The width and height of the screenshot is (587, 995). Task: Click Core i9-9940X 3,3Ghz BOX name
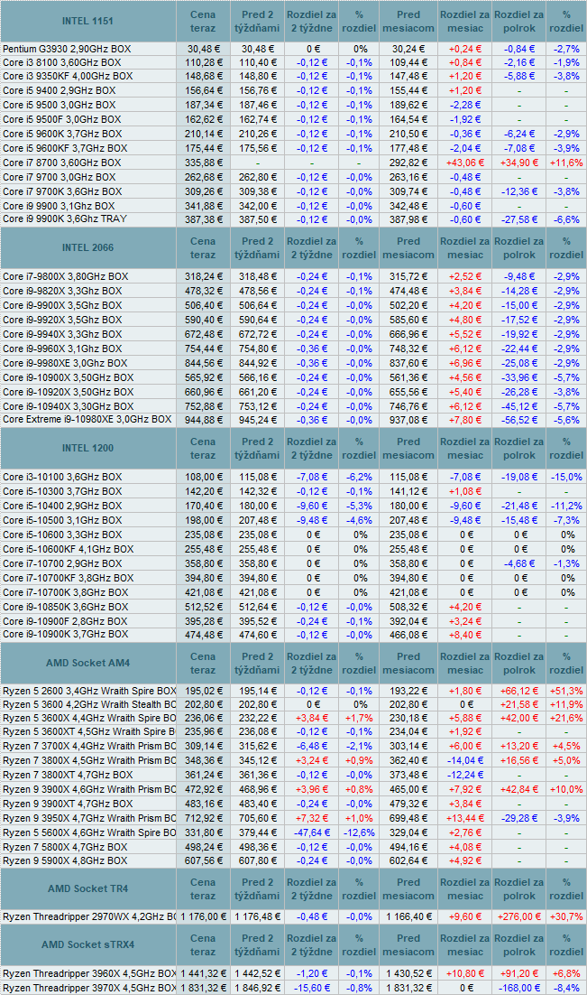[x=62, y=334]
